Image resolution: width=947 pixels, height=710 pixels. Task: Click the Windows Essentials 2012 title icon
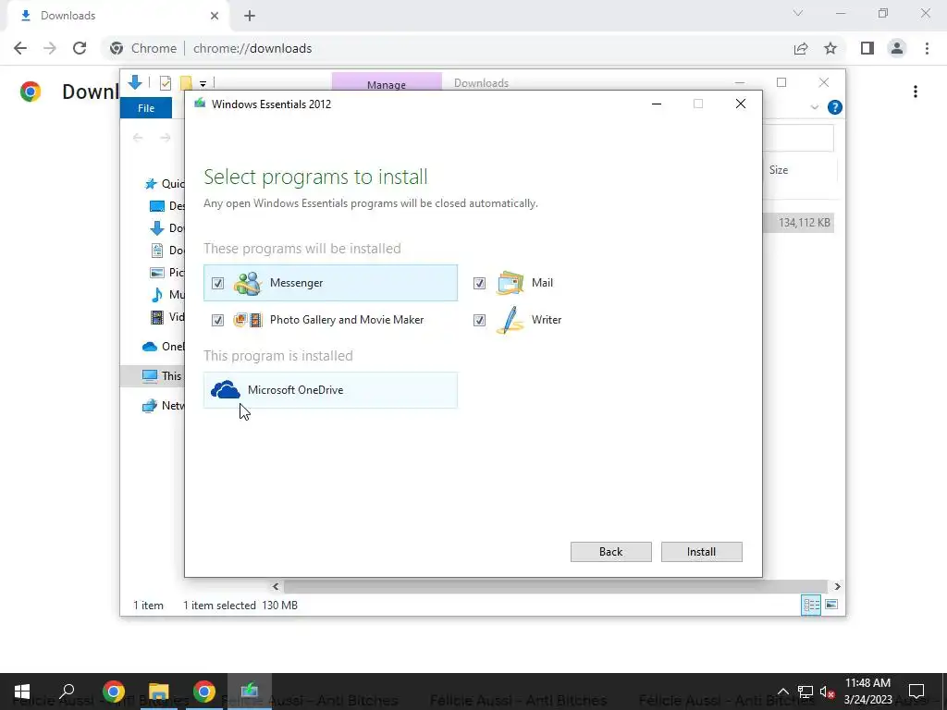point(200,104)
